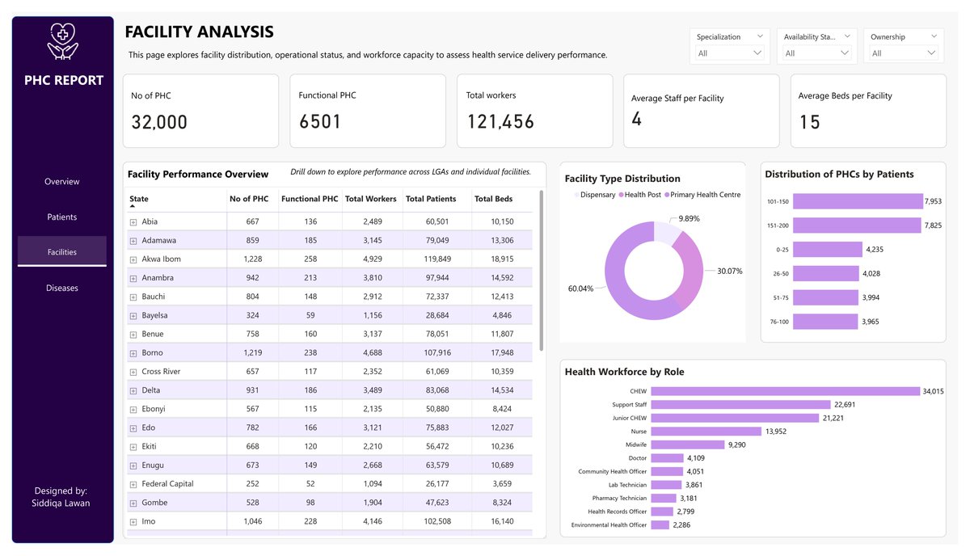Select the Lab Technician bar
The width and height of the screenshot is (970, 556).
pos(667,485)
